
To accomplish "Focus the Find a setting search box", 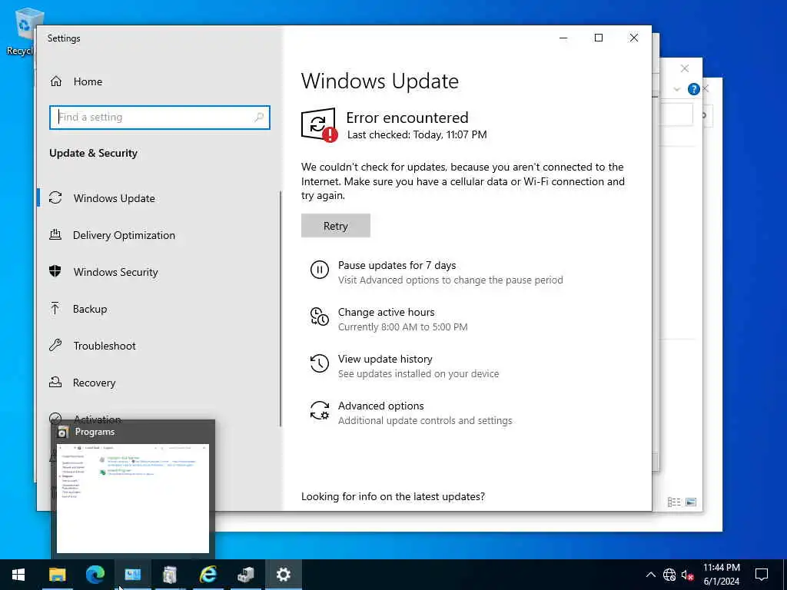I will coord(160,118).
